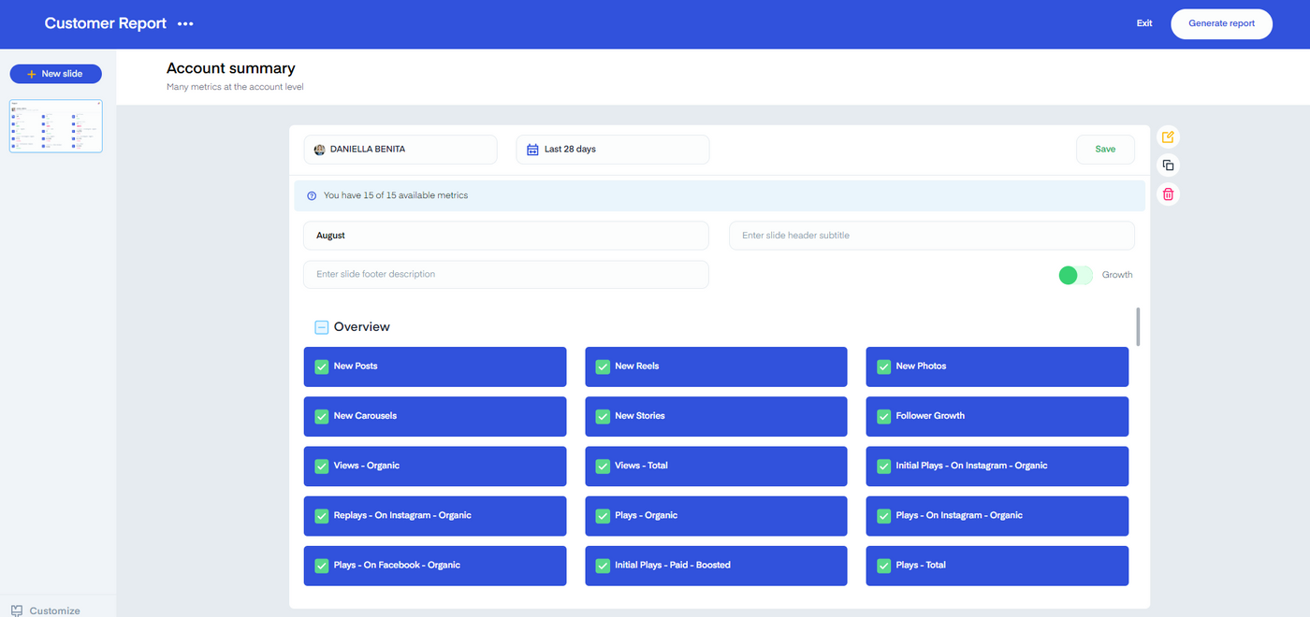The image size is (1310, 617).
Task: Uncheck the New Reels metric
Action: coord(603,366)
